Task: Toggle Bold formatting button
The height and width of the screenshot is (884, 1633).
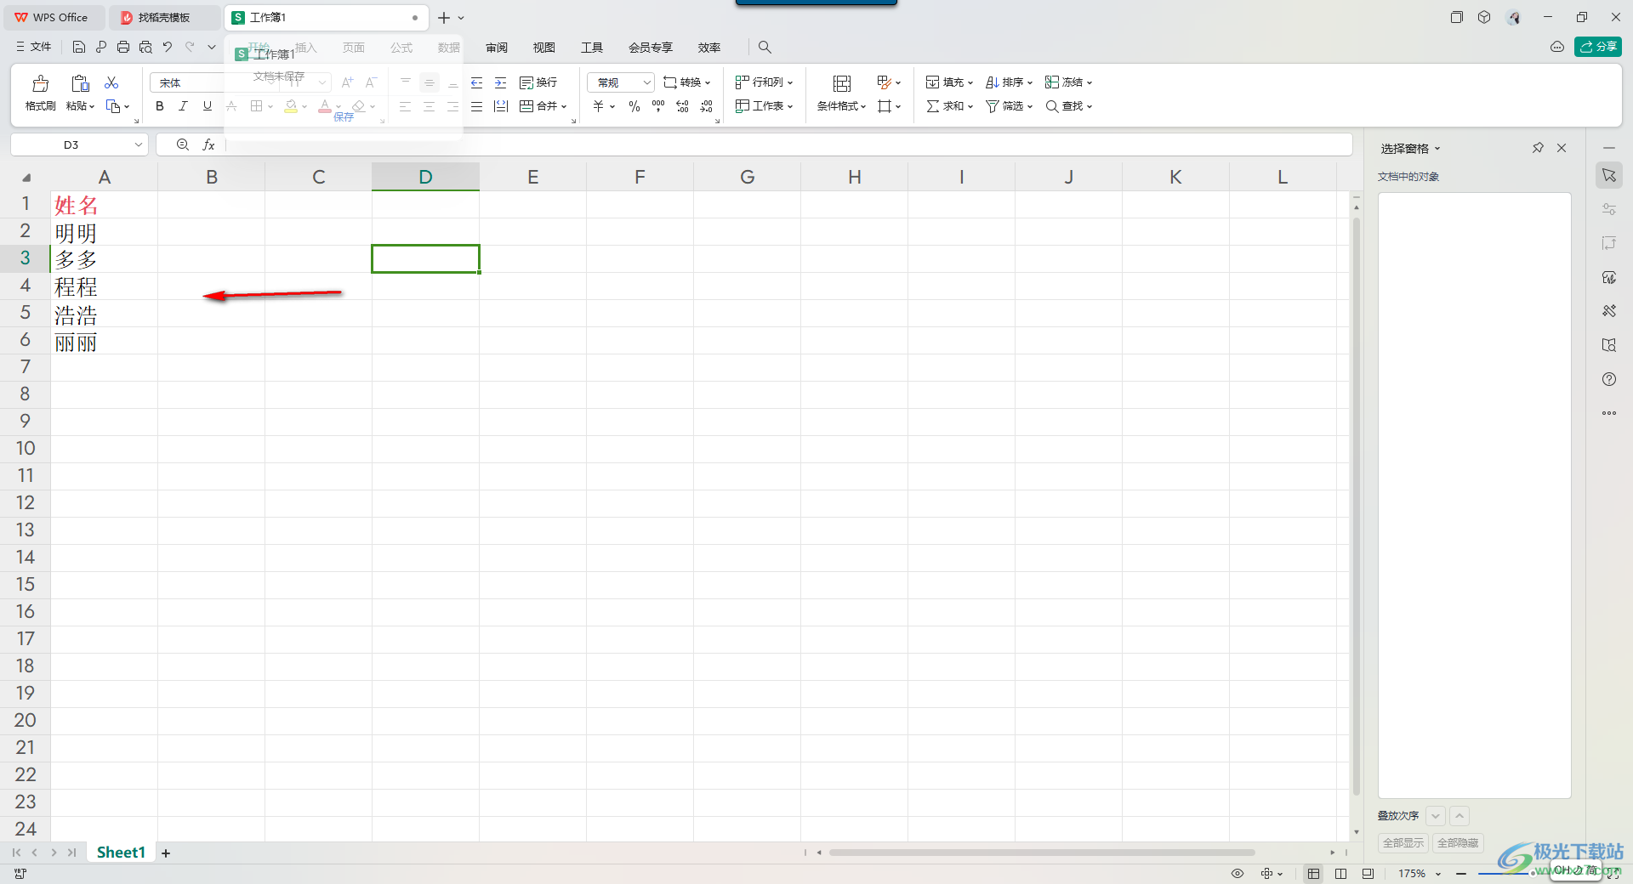Action: [159, 106]
